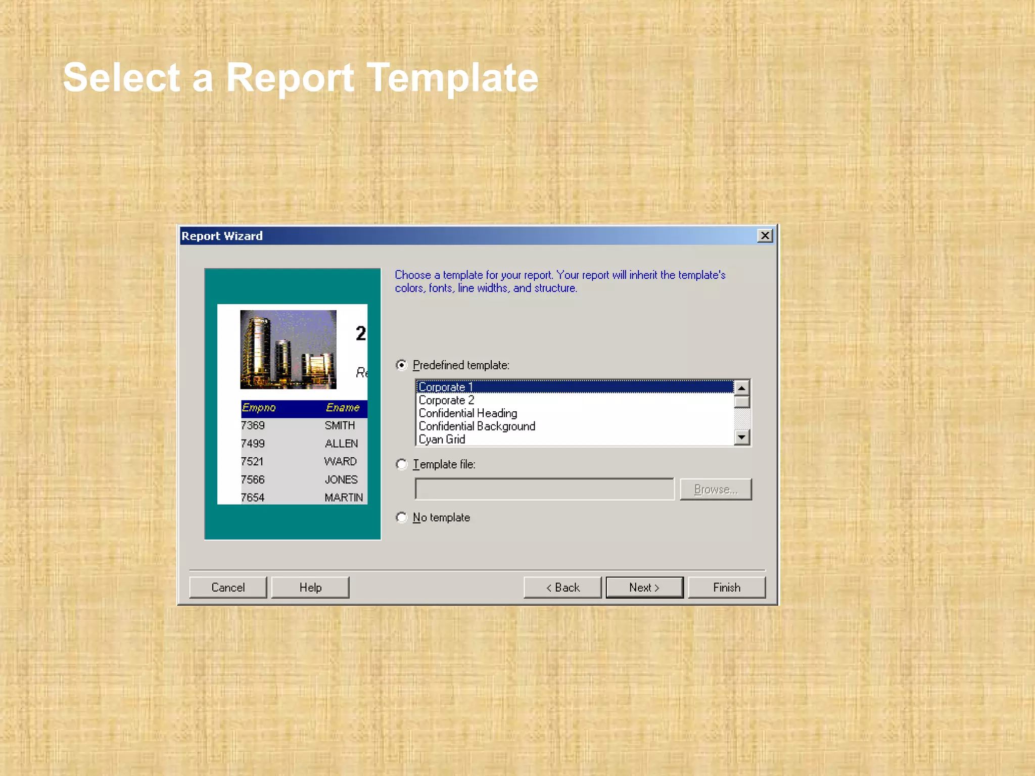
Task: Select the Template file radio button
Action: (402, 464)
